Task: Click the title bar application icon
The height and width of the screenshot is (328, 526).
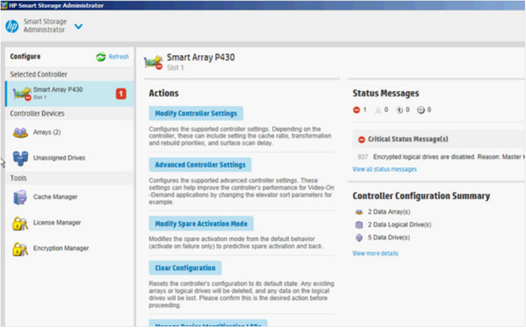Action: [4, 5]
